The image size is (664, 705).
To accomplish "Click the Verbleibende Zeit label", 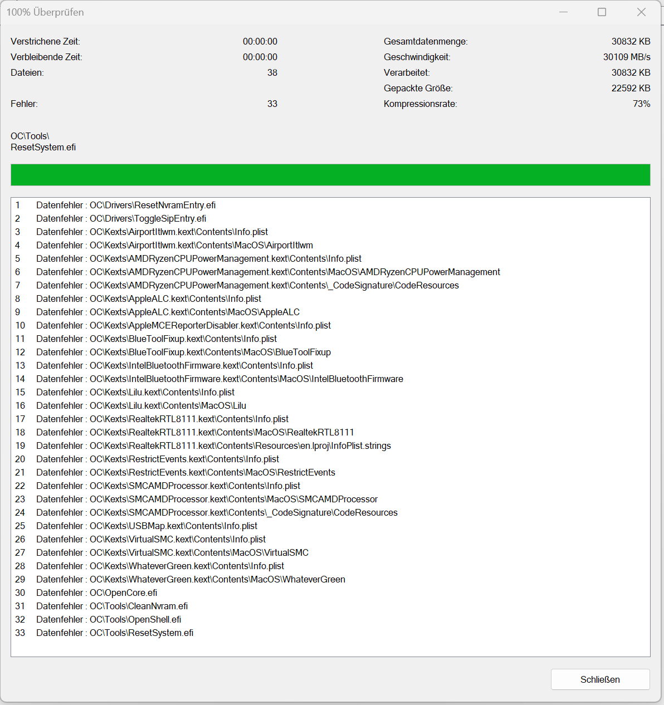I will click(x=46, y=57).
